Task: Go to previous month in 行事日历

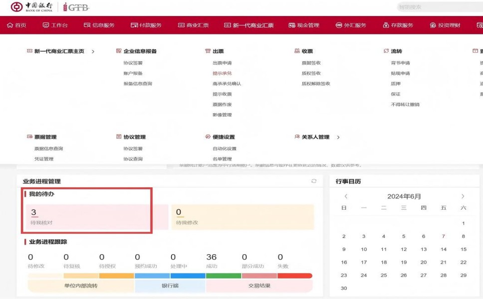Action: coord(346,196)
